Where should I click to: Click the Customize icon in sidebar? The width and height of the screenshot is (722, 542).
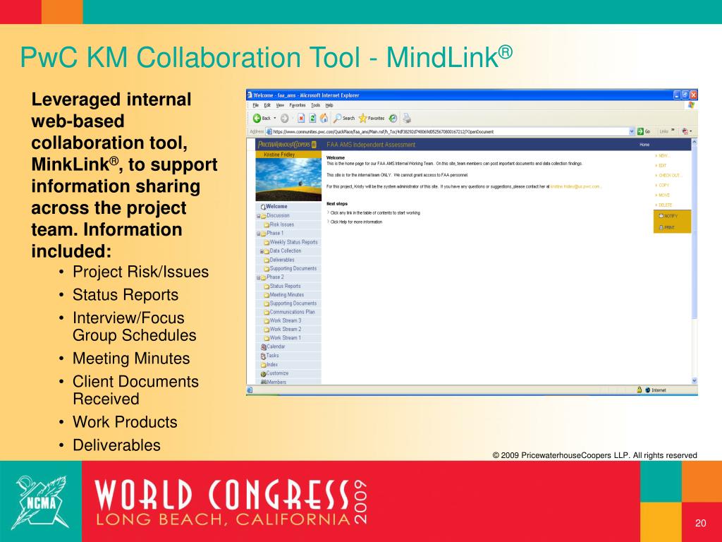tap(264, 373)
